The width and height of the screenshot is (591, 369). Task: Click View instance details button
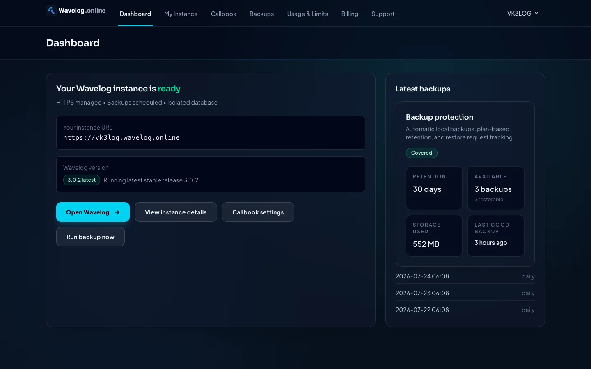pos(176,212)
